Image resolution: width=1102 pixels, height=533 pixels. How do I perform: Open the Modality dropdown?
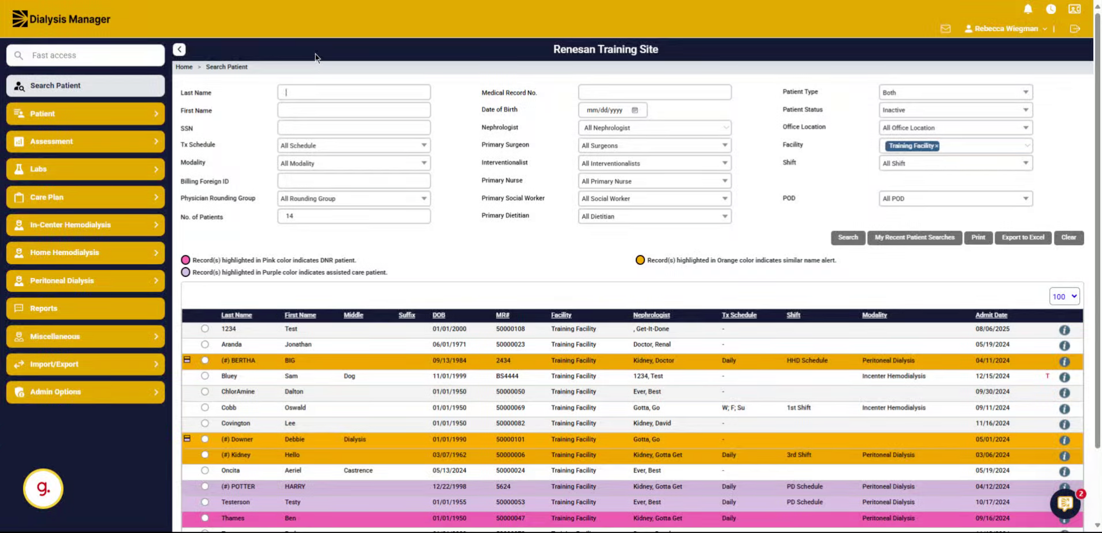point(354,163)
